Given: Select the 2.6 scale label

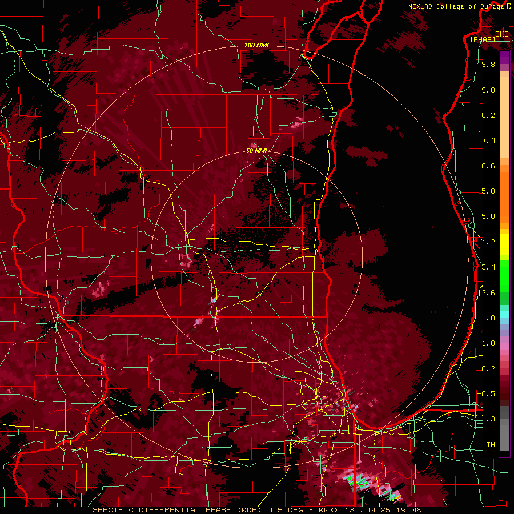Looking at the screenshot, I should point(488,293).
